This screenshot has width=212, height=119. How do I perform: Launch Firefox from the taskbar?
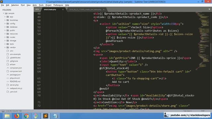[17, 116]
